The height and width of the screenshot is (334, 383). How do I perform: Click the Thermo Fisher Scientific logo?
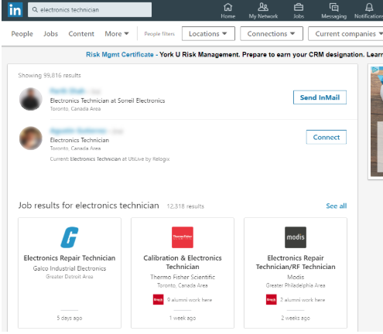pyautogui.click(x=183, y=237)
